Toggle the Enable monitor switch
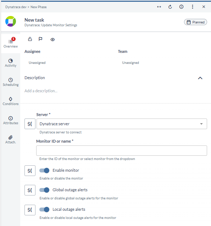The width and height of the screenshot is (211, 226). click(x=44, y=171)
